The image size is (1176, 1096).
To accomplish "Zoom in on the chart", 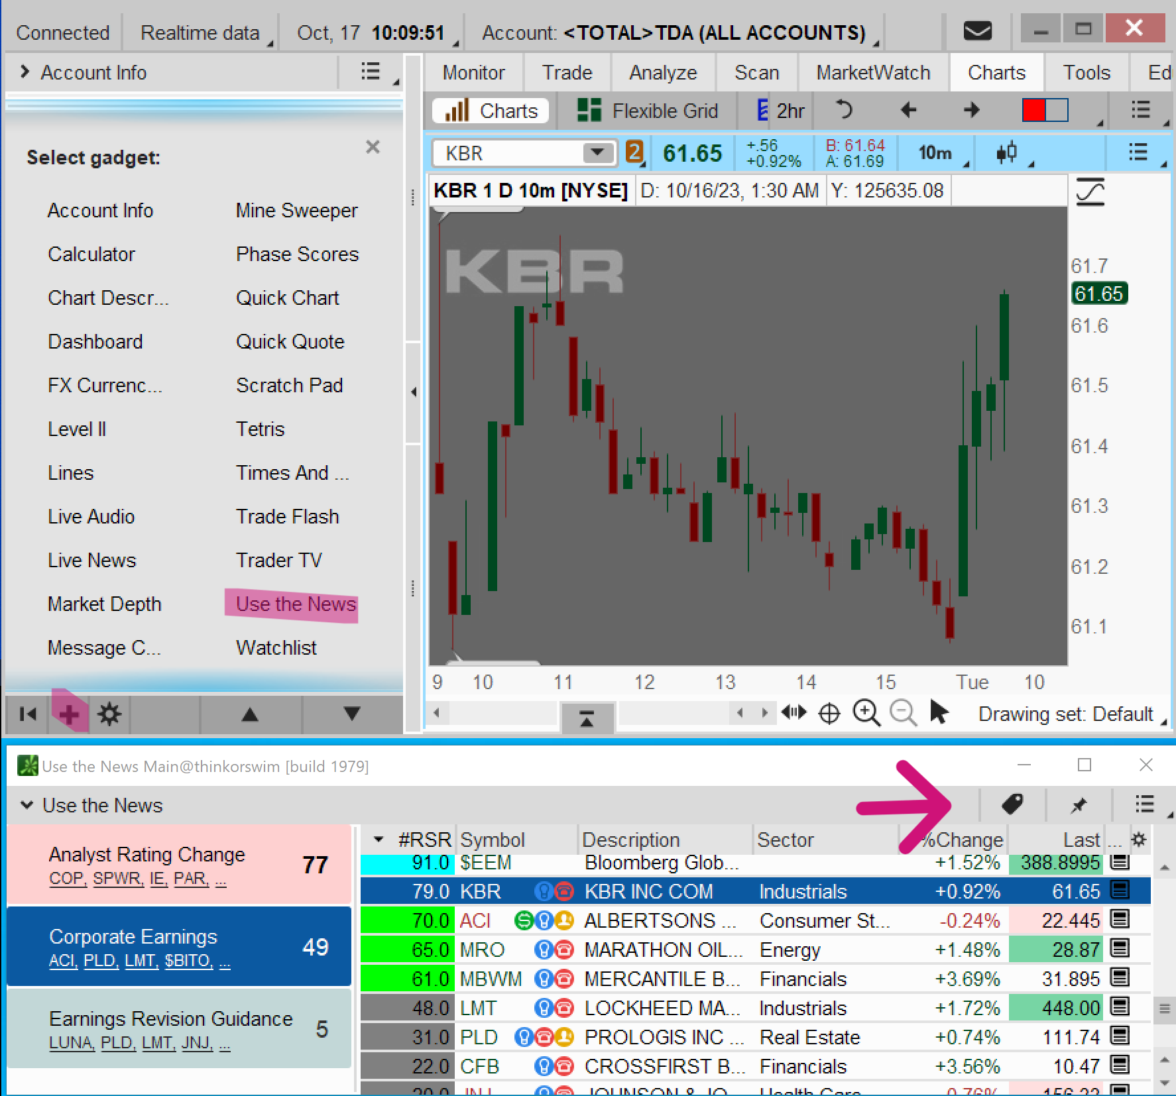I will point(866,714).
